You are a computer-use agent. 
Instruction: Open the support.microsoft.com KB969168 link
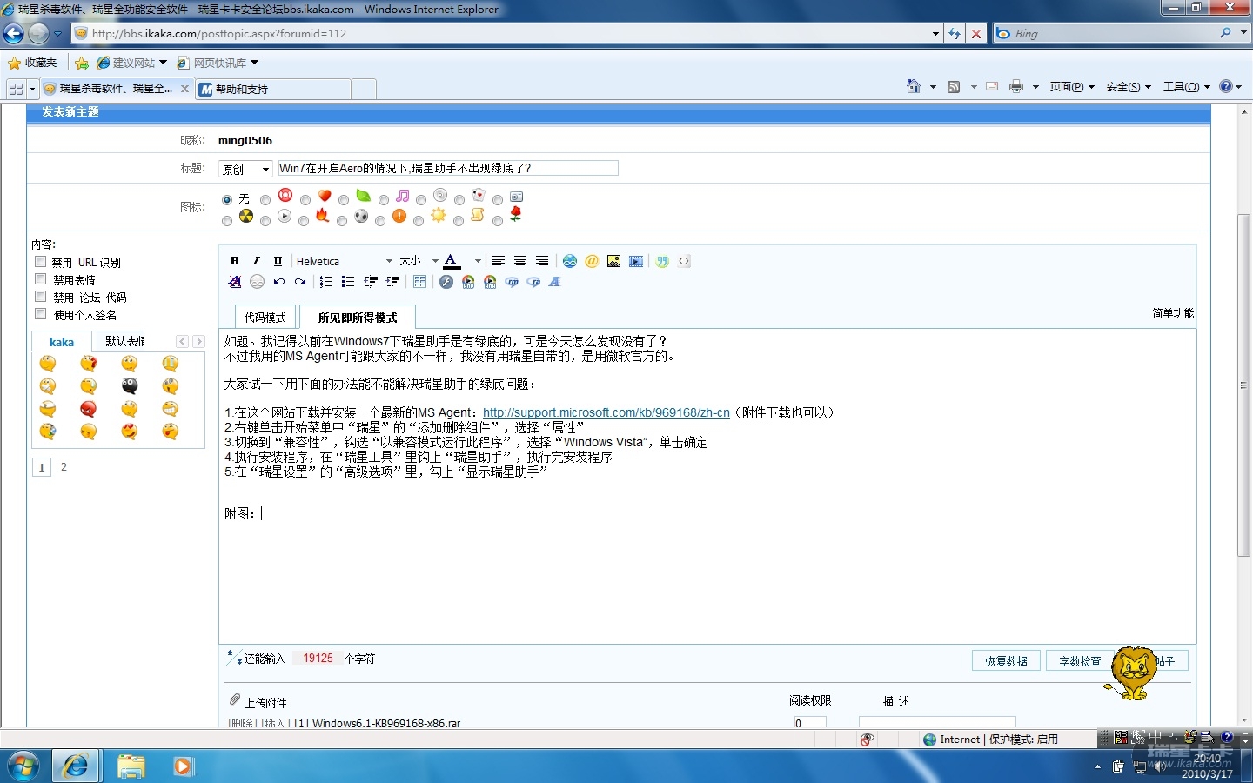(606, 412)
